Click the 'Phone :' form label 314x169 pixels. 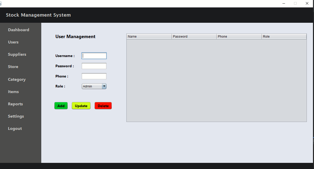62,76
